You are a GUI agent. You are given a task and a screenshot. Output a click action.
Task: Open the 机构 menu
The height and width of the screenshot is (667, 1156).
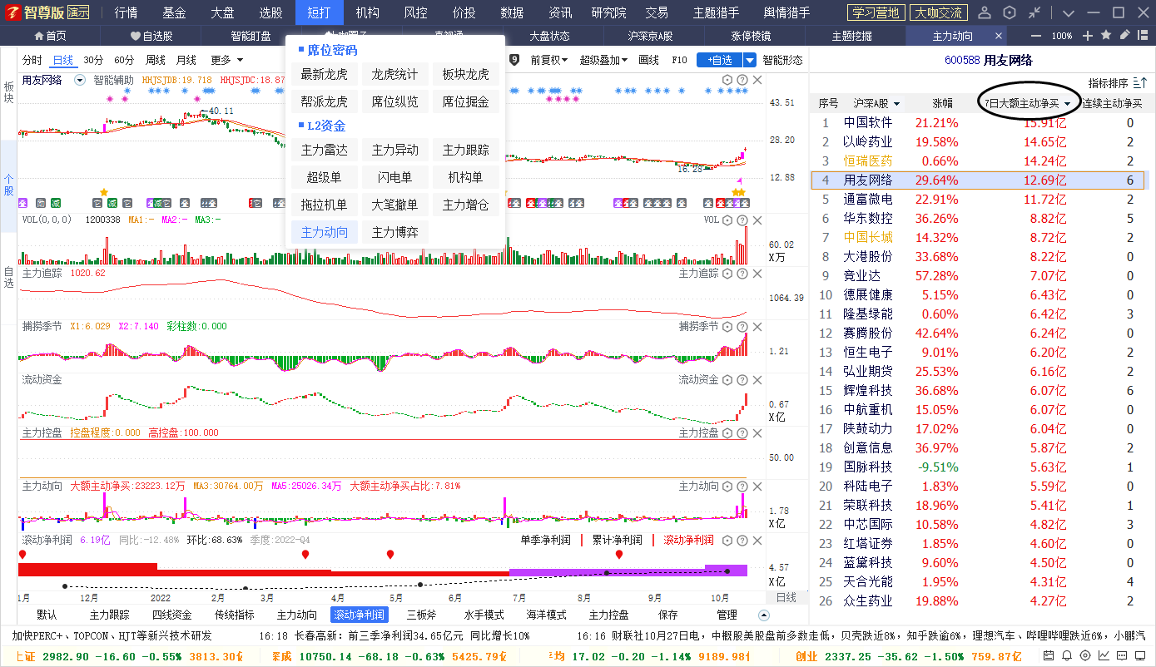point(367,12)
